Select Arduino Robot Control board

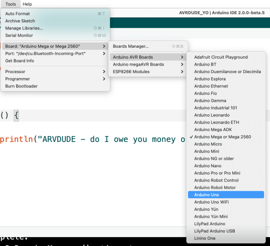pyautogui.click(x=226, y=180)
